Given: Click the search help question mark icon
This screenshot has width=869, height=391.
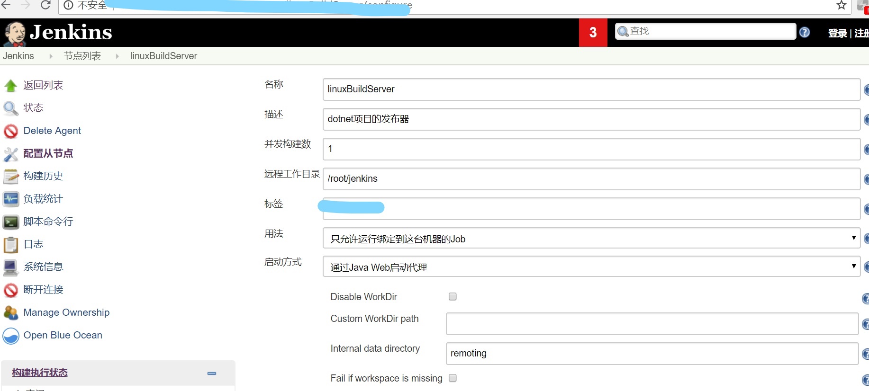Looking at the screenshot, I should tap(805, 32).
